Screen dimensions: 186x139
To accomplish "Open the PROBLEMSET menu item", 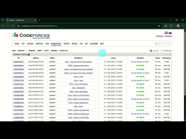I will point(56,44).
